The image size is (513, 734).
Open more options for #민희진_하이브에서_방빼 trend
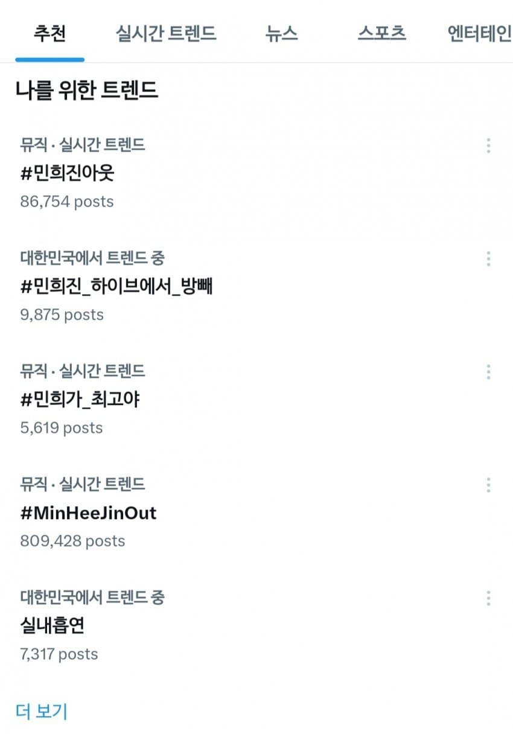(488, 259)
